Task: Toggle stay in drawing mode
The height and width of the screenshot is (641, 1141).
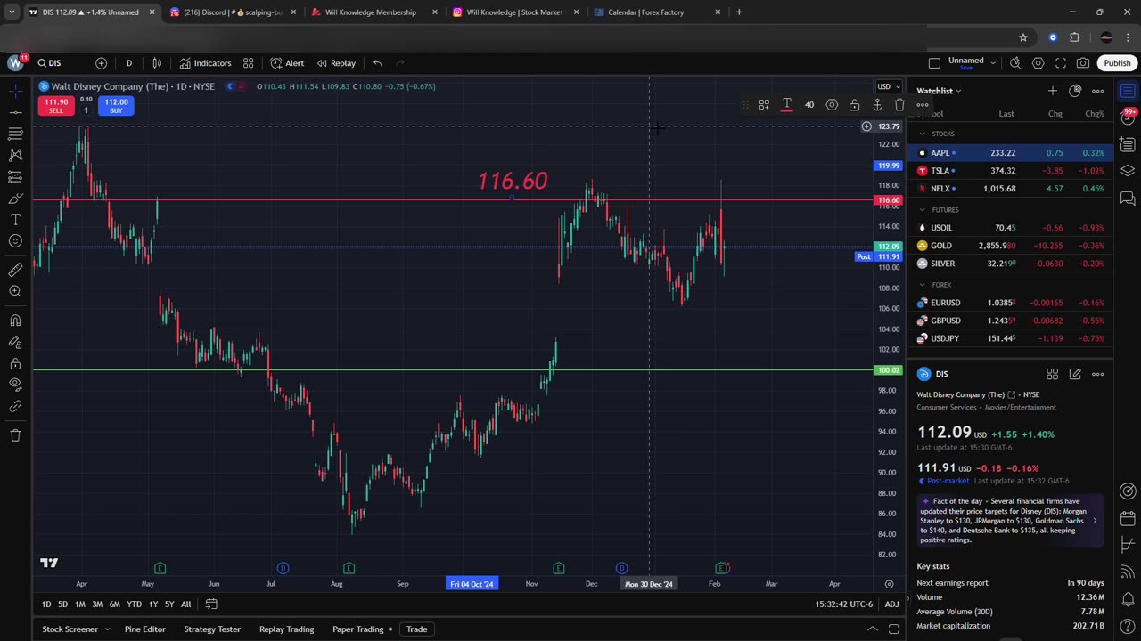Action: point(15,342)
